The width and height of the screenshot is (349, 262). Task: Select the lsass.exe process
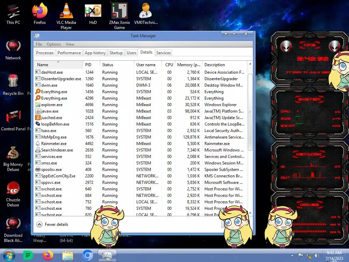[140, 131]
